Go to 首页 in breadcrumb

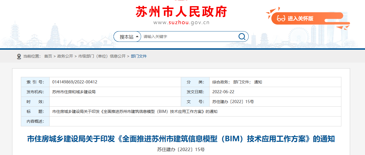click(48, 56)
